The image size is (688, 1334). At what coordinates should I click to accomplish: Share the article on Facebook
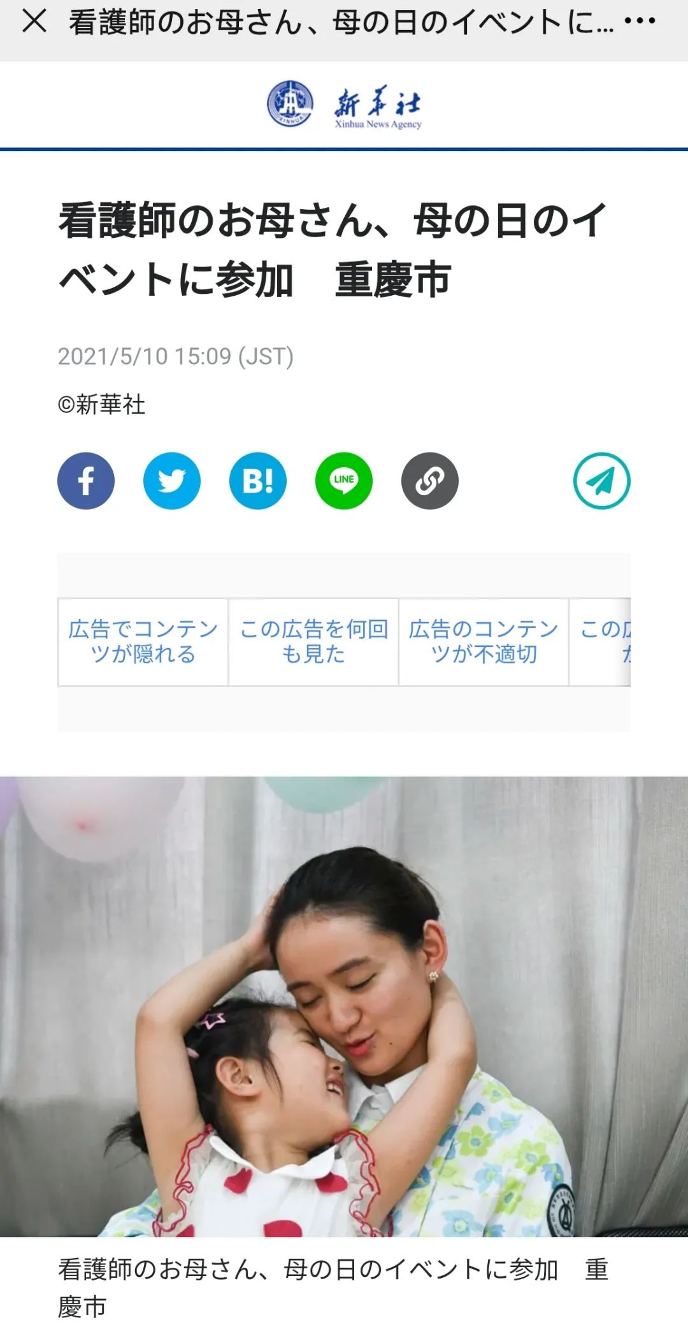tap(86, 481)
